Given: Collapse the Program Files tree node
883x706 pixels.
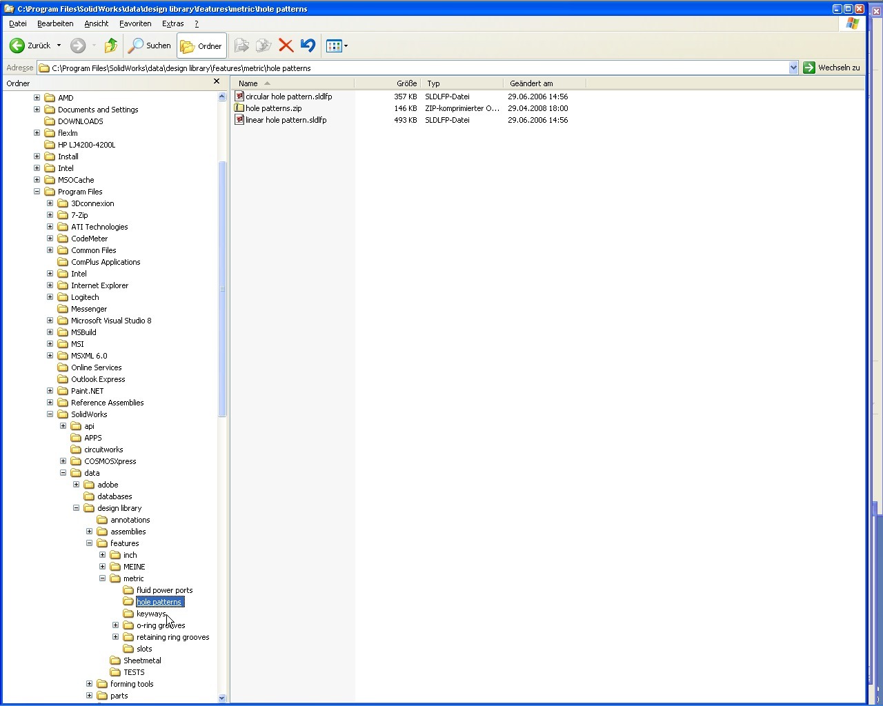Looking at the screenshot, I should (x=37, y=192).
